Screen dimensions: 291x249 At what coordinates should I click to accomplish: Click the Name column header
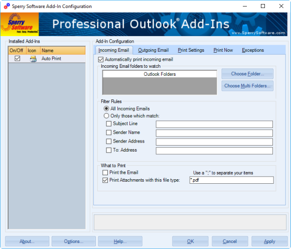(63, 51)
